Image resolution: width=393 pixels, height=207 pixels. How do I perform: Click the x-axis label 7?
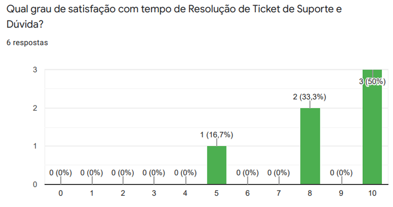point(279,194)
